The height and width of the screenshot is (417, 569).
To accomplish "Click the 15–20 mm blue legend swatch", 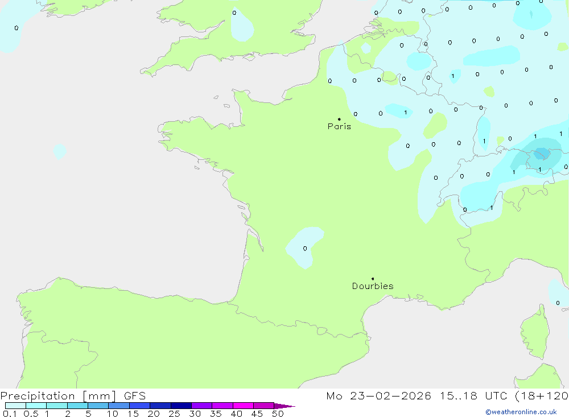I will click(x=139, y=406).
